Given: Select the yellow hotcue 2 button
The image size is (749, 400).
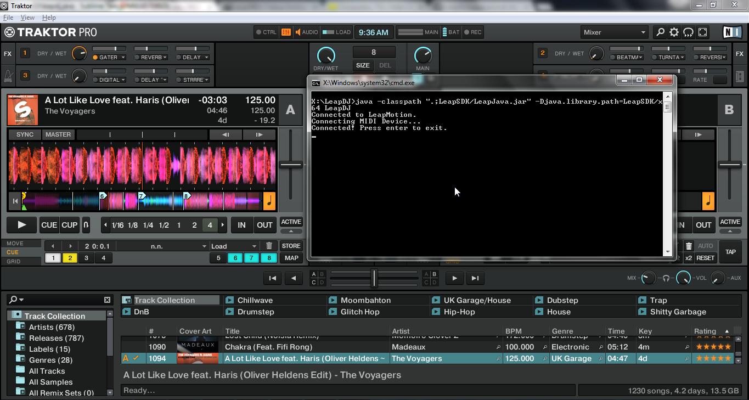Looking at the screenshot, I should 70,258.
